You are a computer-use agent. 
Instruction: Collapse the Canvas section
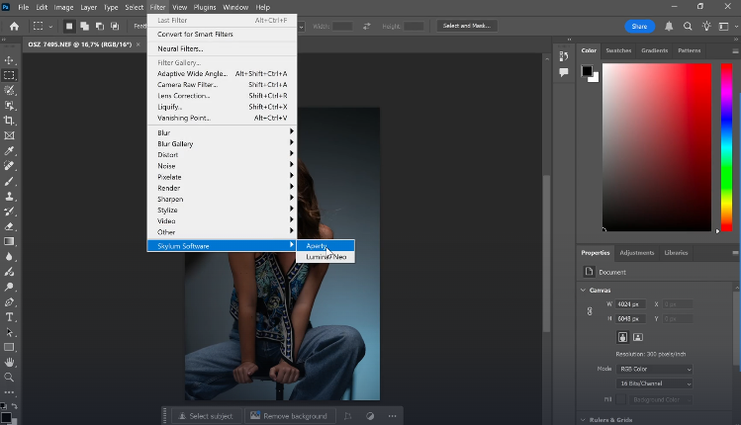(x=584, y=290)
